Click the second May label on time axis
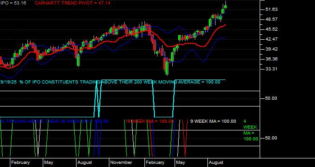 [180, 162]
